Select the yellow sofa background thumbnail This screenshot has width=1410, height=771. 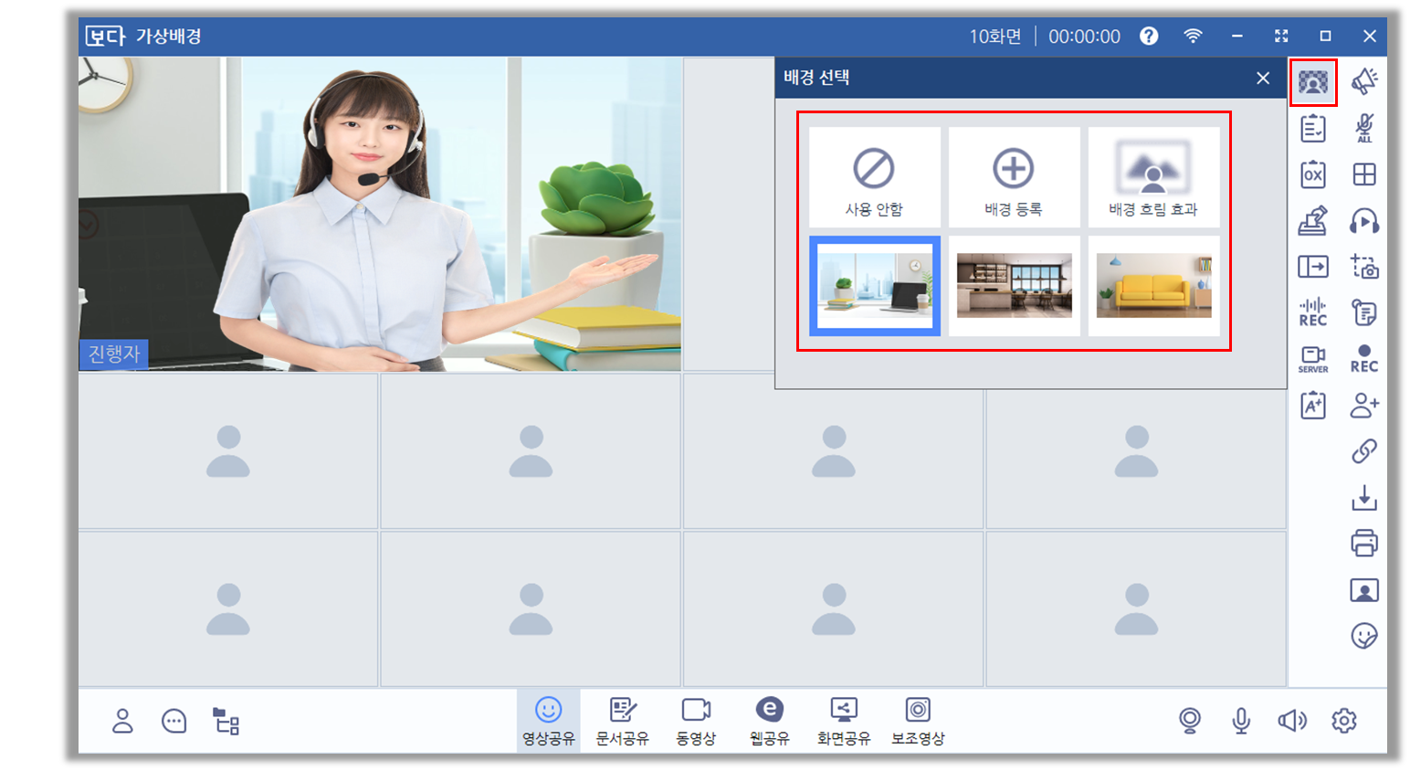click(x=1153, y=286)
